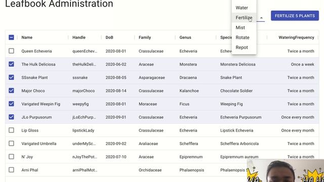Select the Varigated Umbrella row checkbox
This screenshot has height=182, width=324.
11,144
